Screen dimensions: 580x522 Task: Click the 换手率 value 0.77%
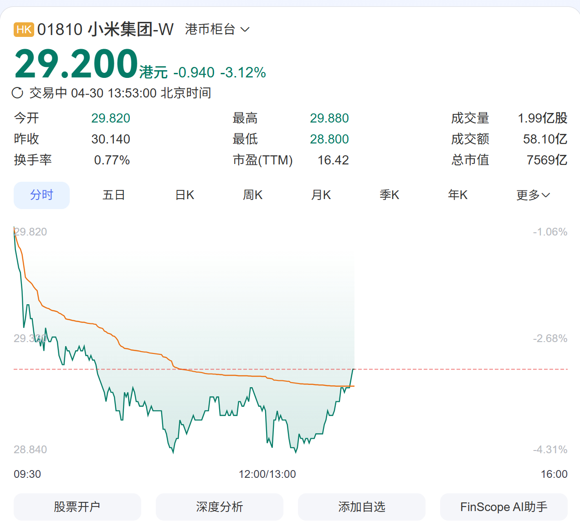pyautogui.click(x=112, y=160)
